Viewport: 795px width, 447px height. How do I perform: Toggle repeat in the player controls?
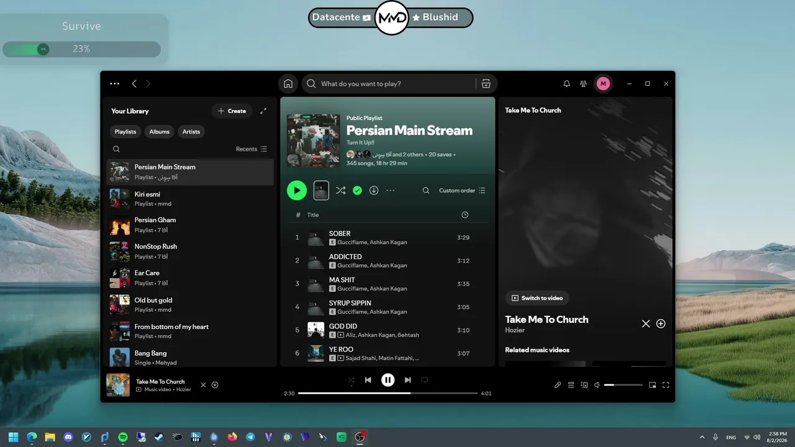pos(425,380)
